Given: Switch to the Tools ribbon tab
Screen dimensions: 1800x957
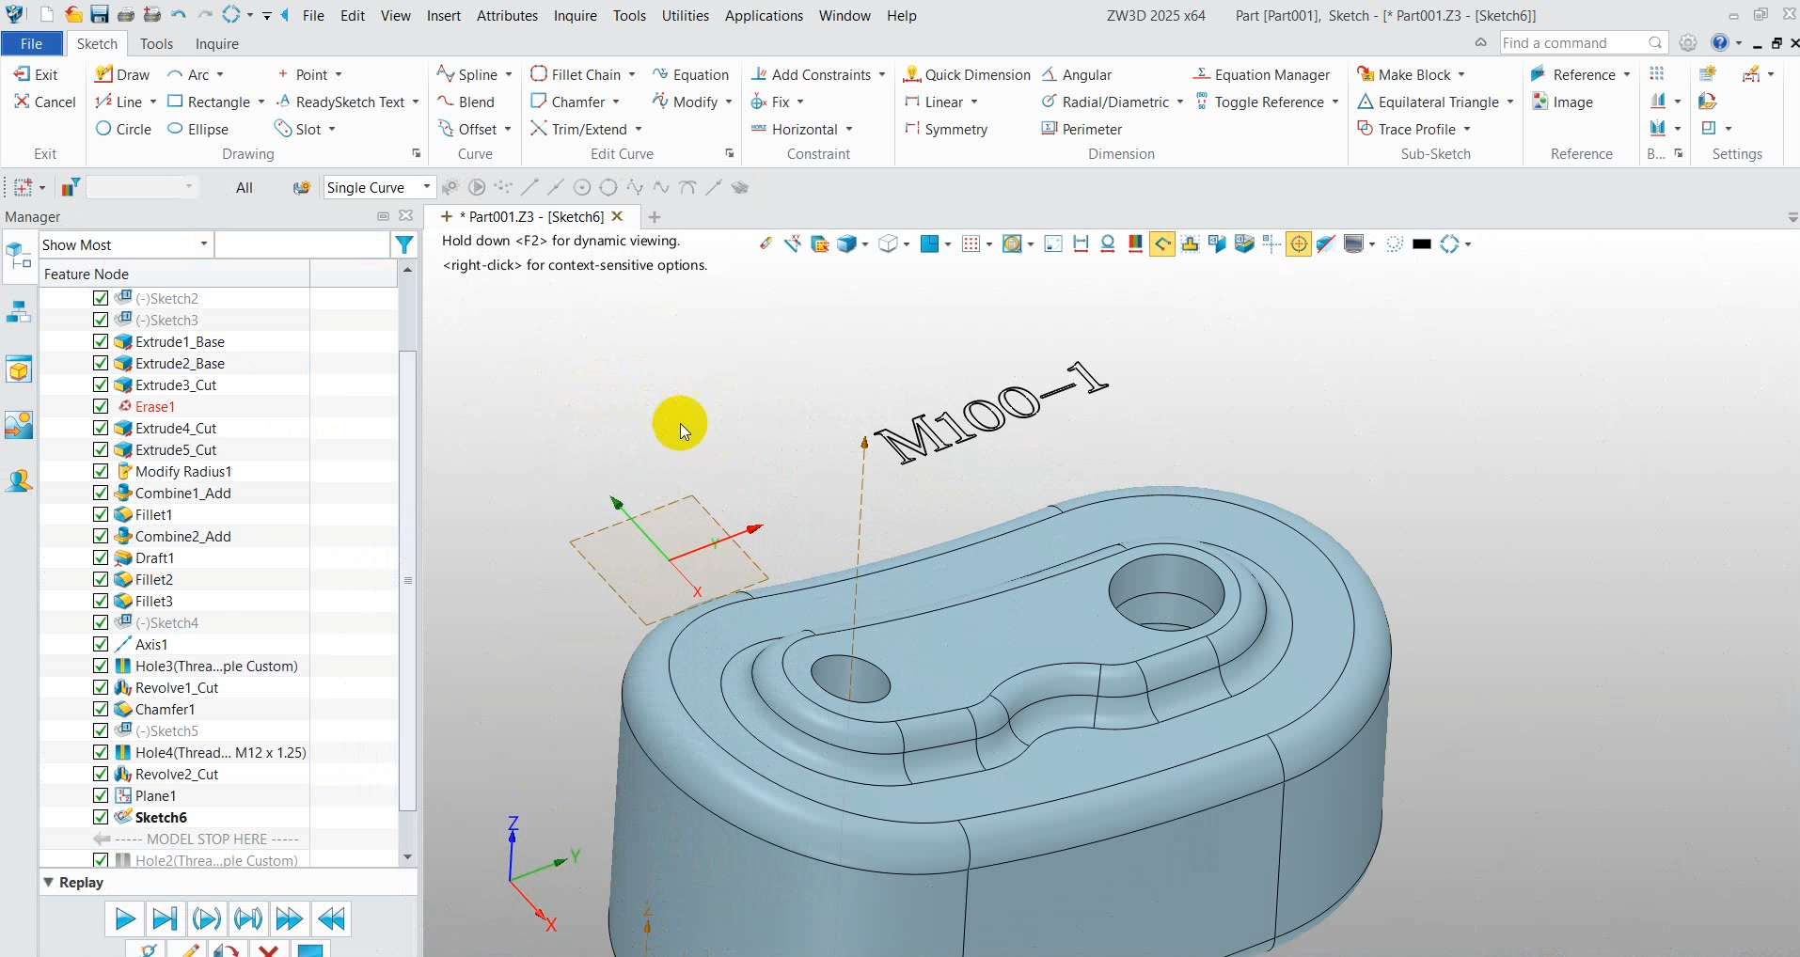Looking at the screenshot, I should 156,43.
